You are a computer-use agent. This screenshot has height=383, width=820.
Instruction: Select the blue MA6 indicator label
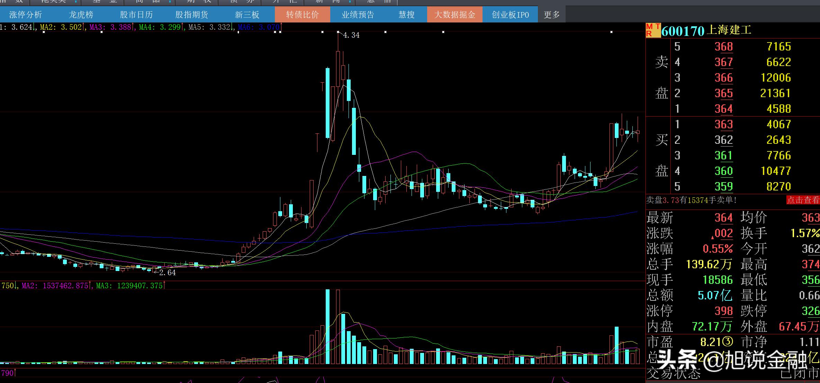(x=259, y=27)
